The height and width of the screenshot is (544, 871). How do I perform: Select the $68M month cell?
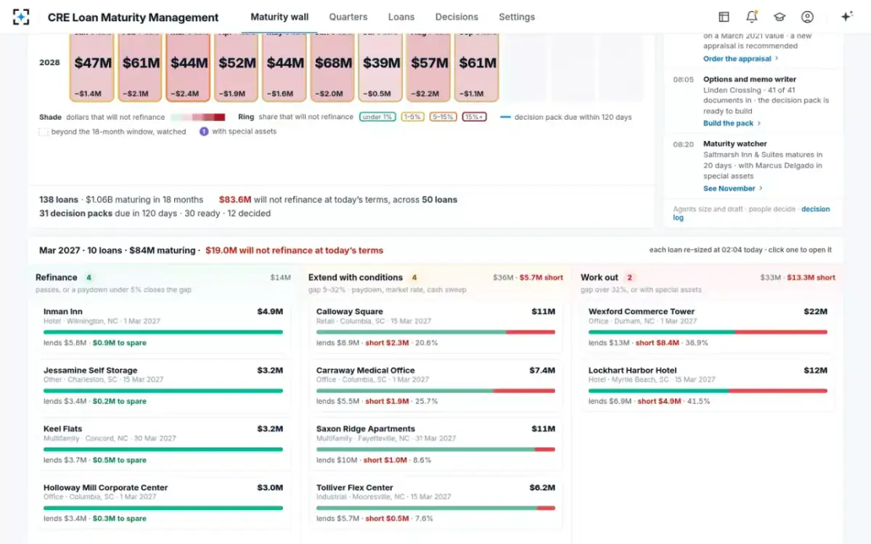332,67
